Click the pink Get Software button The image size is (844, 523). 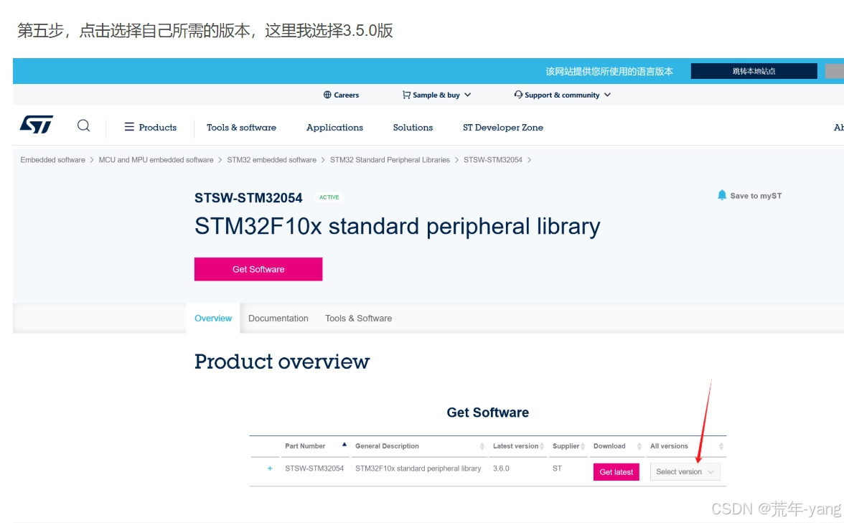tap(258, 269)
